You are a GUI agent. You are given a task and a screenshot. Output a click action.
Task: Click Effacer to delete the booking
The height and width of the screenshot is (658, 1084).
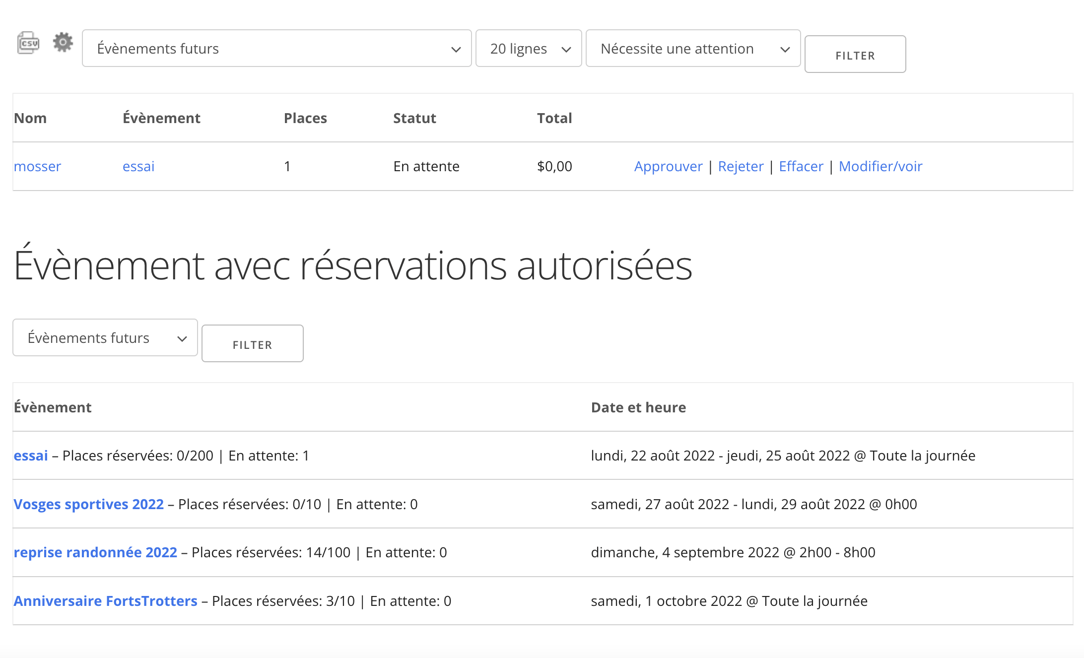pos(801,166)
